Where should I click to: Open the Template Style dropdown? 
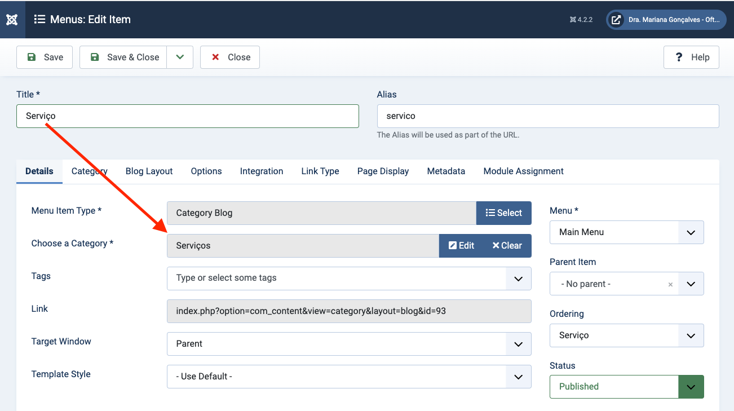518,376
